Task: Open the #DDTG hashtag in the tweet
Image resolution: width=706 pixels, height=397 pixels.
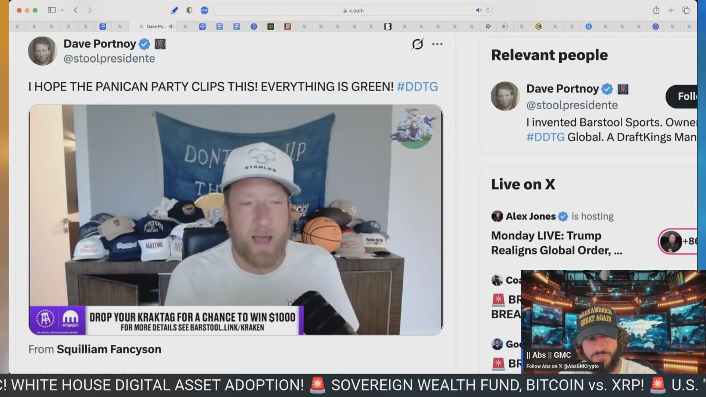Action: click(x=417, y=87)
